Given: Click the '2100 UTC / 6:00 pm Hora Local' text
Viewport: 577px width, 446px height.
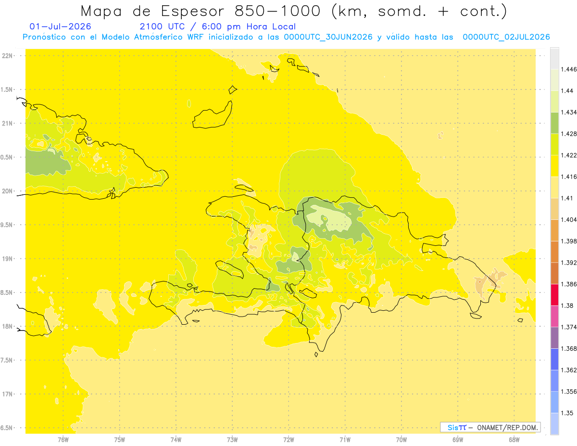Looking at the screenshot, I should (218, 26).
